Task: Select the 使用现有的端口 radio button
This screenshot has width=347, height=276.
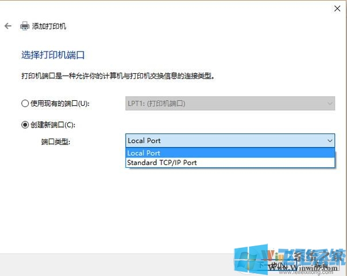Action: [x=25, y=103]
